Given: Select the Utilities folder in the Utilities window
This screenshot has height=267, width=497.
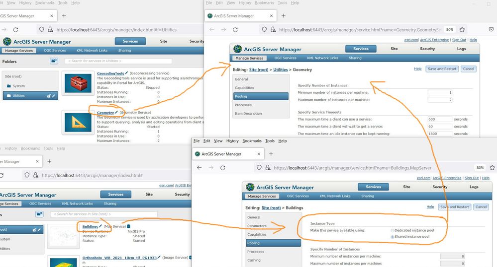Looking at the screenshot, I should click(30, 96).
